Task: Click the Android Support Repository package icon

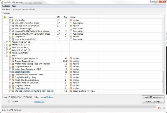Action: 13,58
